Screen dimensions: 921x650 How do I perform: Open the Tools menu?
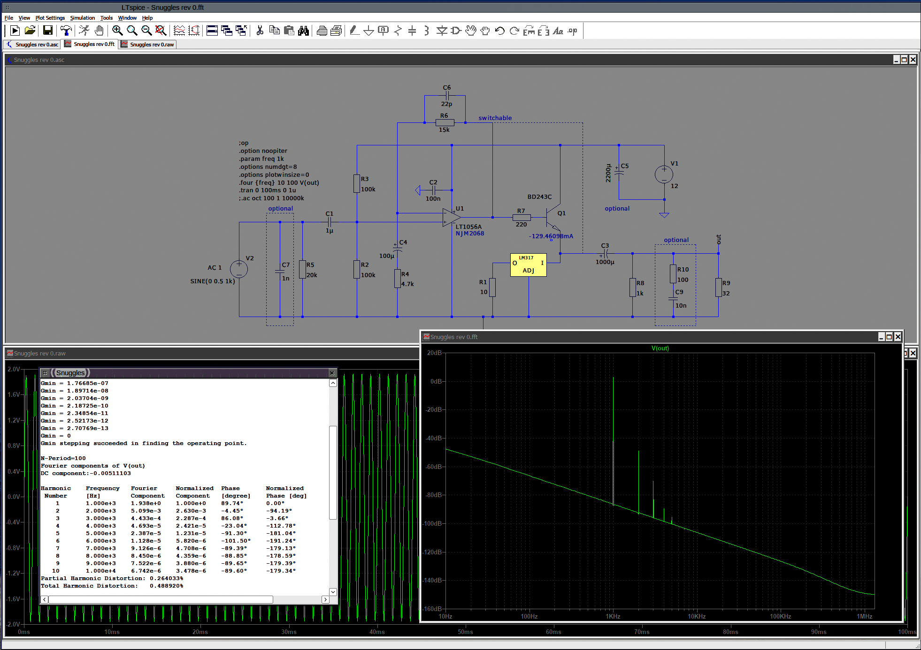coord(107,18)
